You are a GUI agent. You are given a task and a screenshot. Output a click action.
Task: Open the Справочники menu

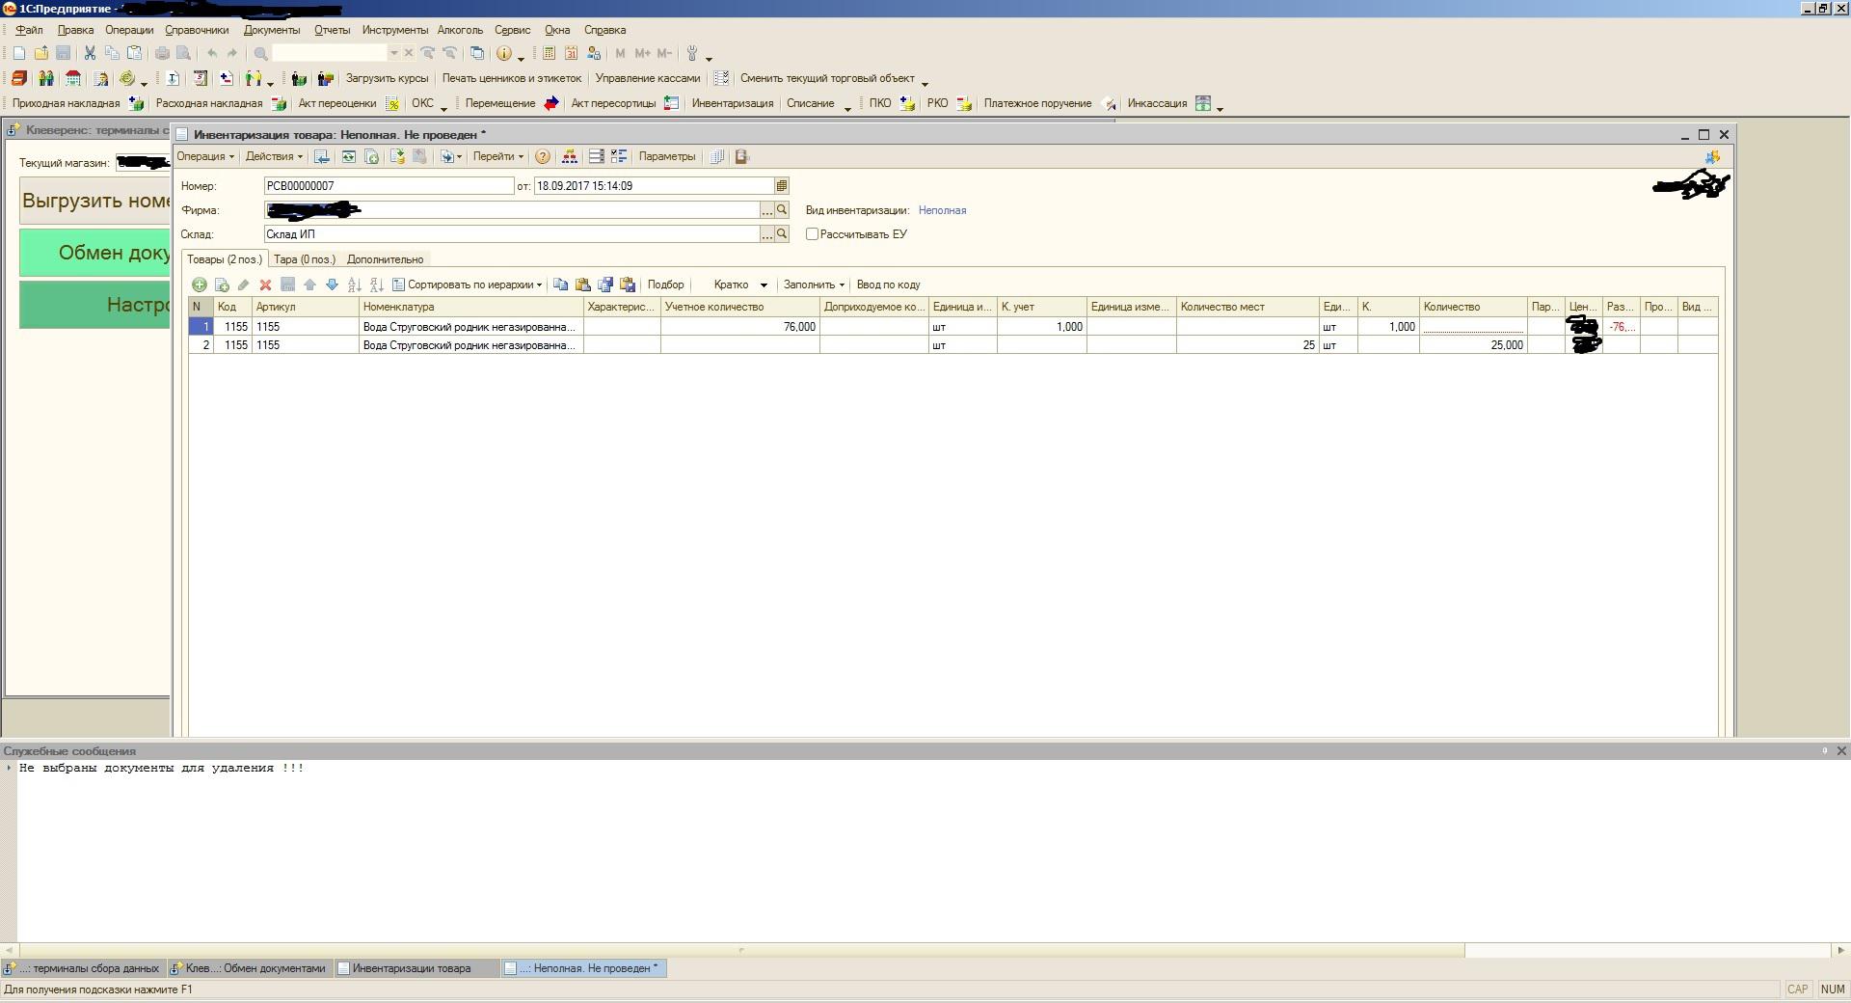(197, 30)
